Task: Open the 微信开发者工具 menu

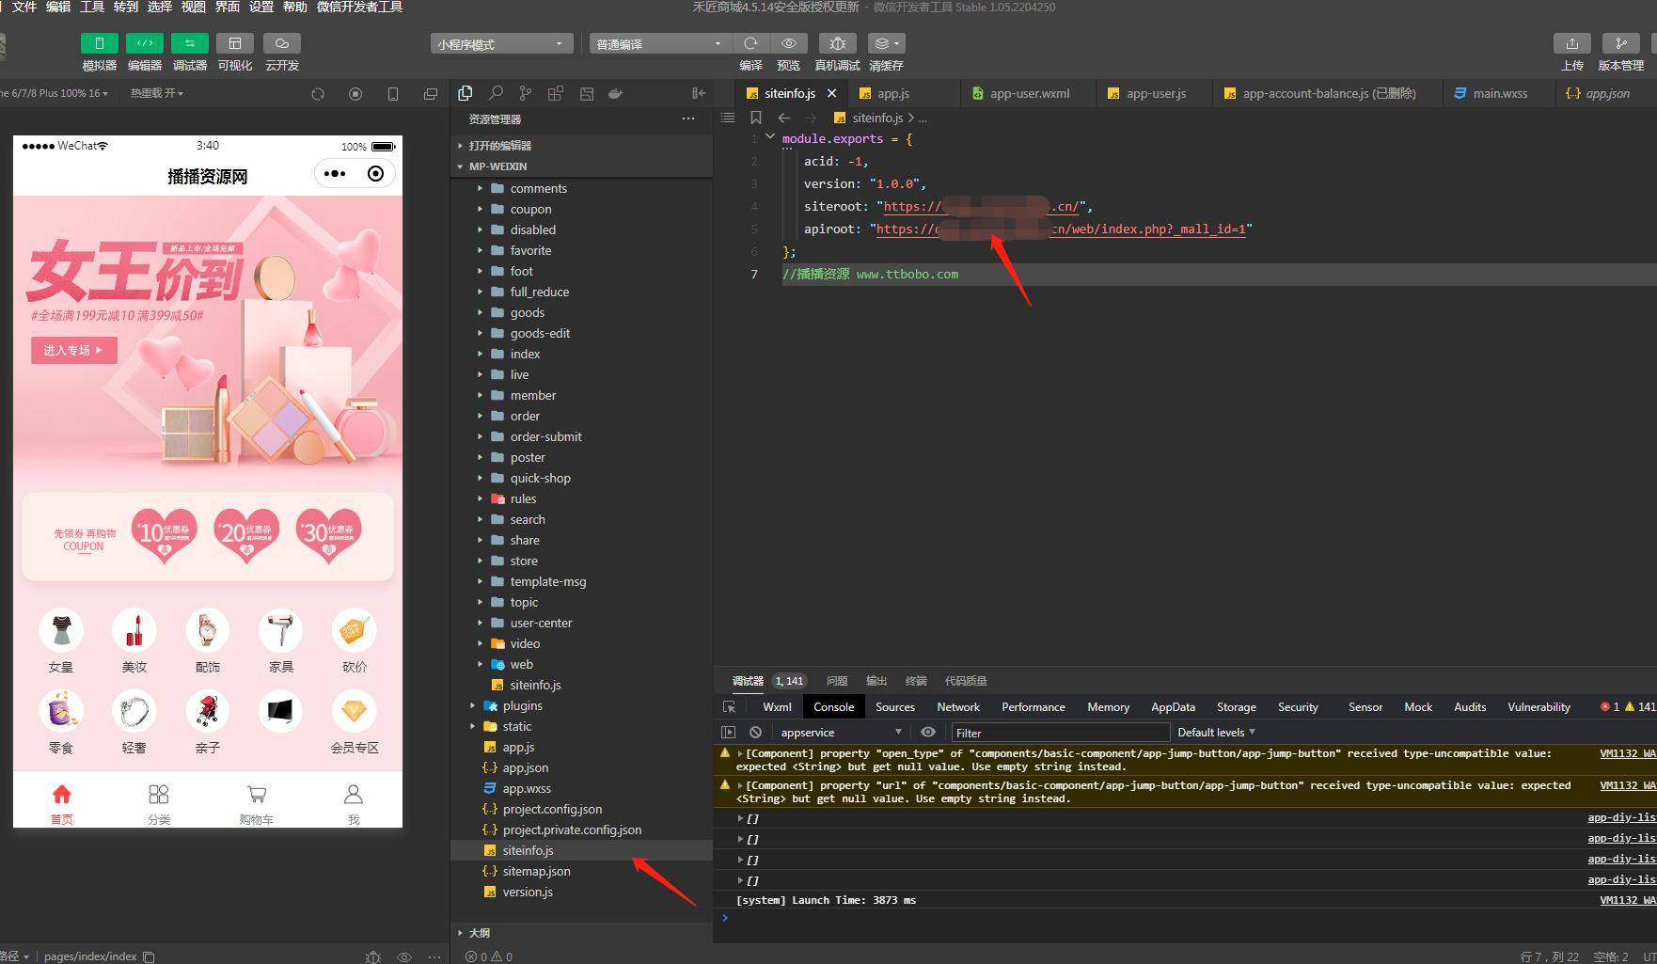Action: click(x=359, y=7)
